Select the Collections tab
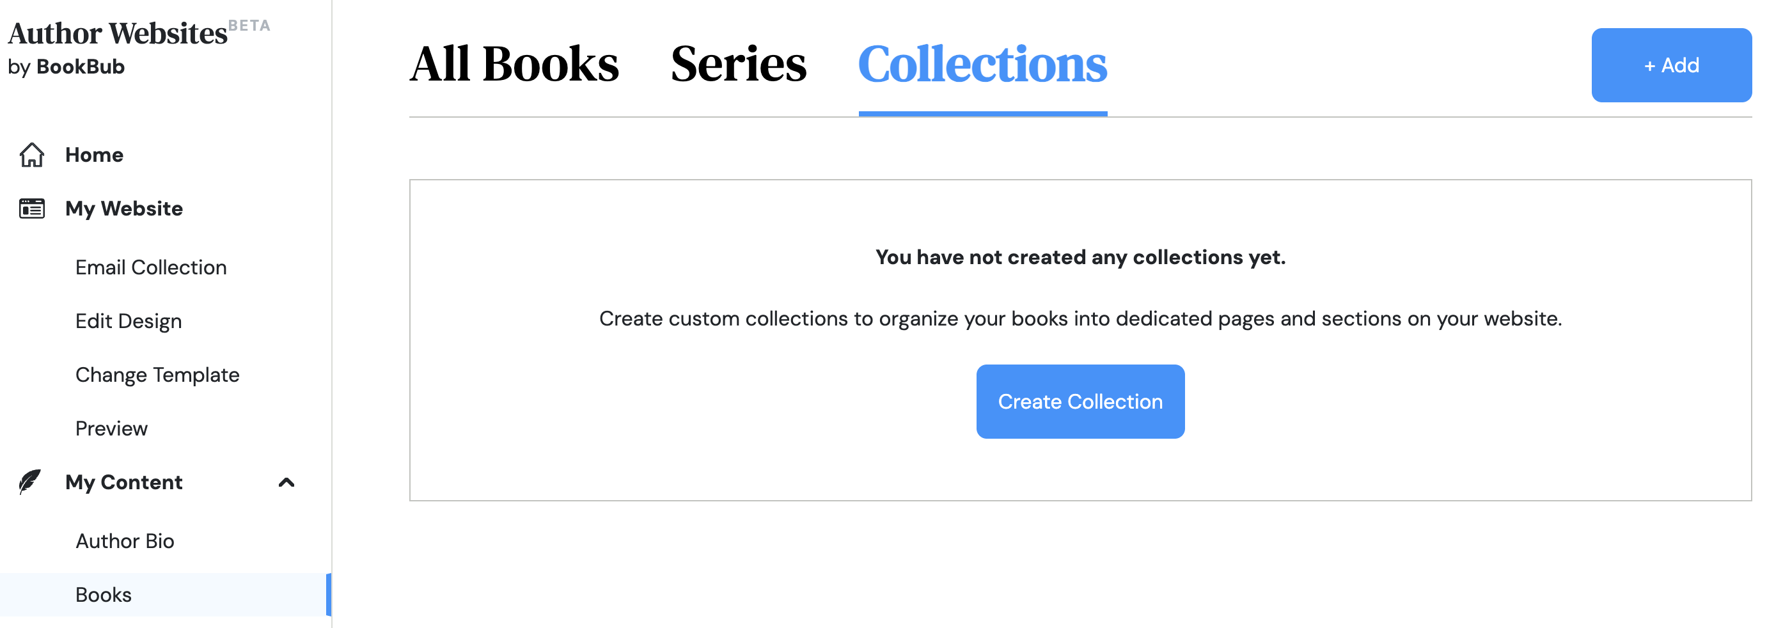1783x628 pixels. (x=982, y=65)
